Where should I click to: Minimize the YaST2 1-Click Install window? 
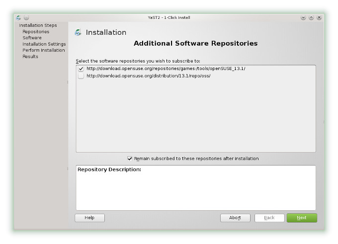point(303,18)
